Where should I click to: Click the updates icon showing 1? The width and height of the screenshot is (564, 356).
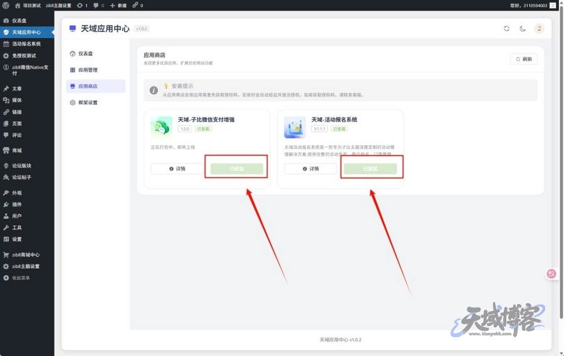82,6
